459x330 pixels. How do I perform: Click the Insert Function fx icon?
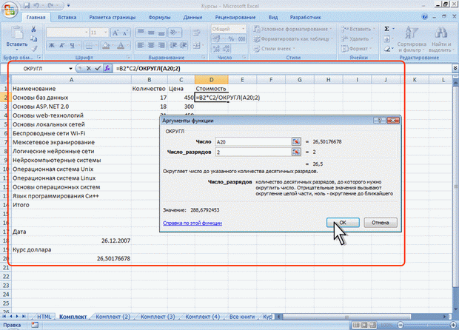tap(107, 68)
